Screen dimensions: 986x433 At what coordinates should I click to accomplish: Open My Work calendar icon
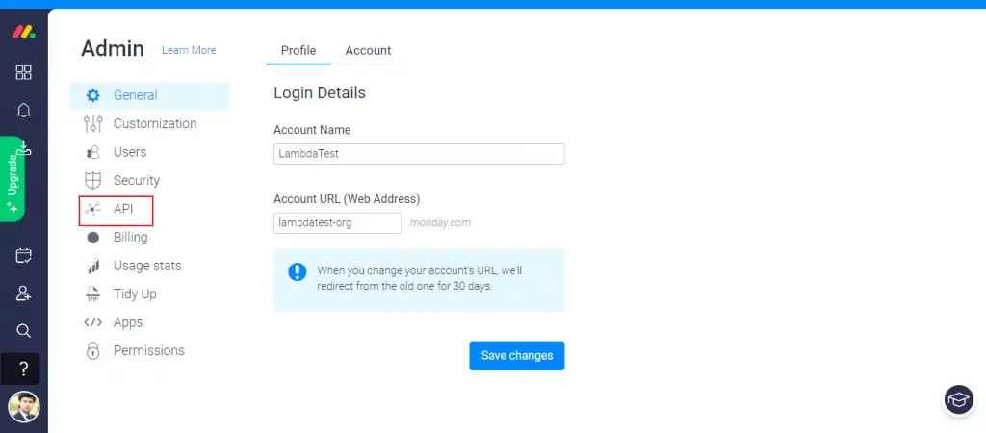point(24,255)
